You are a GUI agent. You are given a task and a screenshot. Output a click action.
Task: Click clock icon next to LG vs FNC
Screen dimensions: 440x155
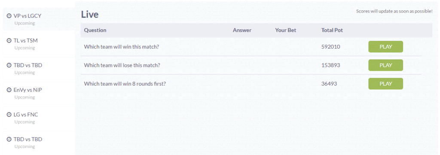(x=9, y=115)
